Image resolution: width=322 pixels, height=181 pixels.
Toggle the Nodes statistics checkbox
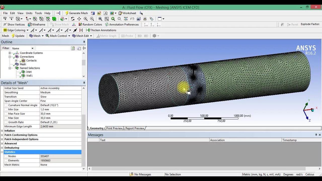click(6, 156)
